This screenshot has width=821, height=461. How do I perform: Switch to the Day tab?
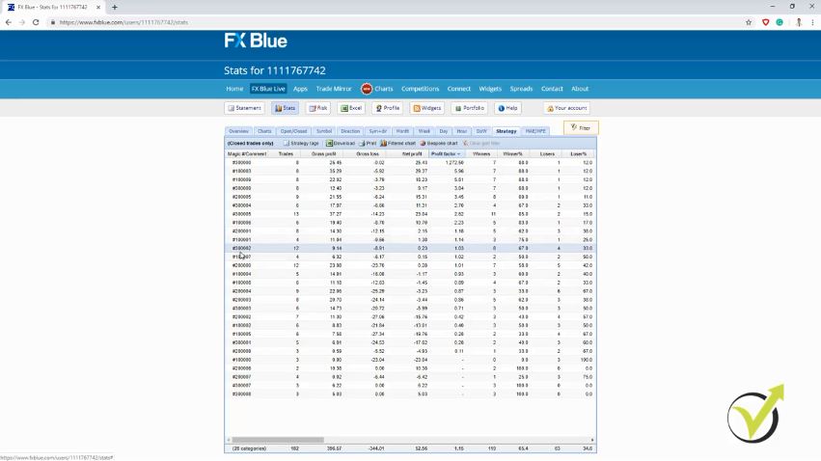tap(444, 131)
